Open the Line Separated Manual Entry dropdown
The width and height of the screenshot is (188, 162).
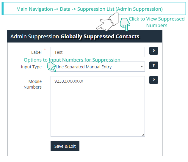98,67
